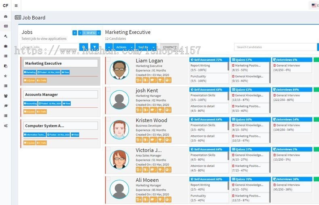319x205 pixels.
Task: Open the dashboard icon in the sidebar
Action: pos(6,16)
